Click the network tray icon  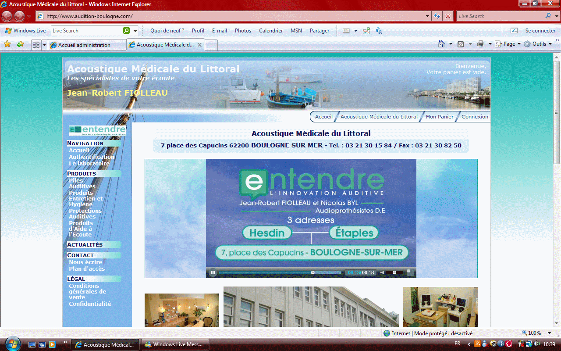(529, 344)
